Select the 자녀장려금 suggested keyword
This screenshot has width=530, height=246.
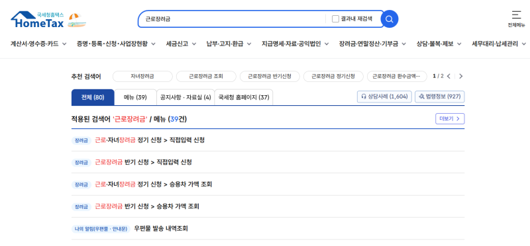click(142, 76)
